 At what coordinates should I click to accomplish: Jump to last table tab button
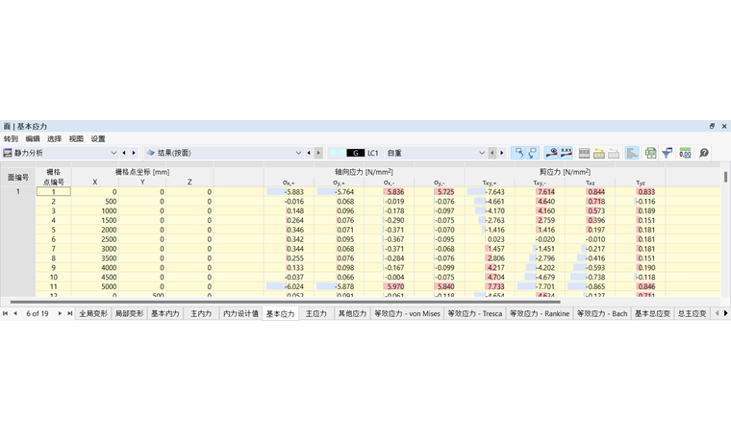click(x=70, y=313)
